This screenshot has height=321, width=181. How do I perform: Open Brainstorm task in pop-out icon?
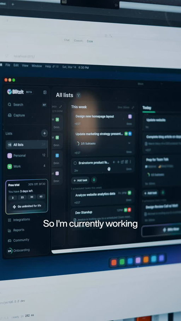coord(122,162)
